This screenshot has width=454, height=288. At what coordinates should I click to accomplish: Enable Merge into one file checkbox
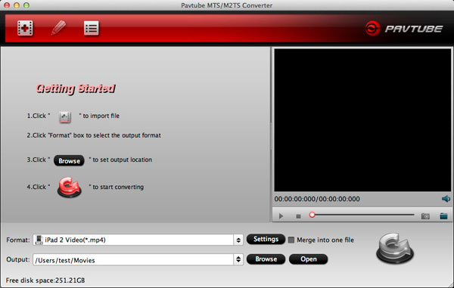point(291,240)
